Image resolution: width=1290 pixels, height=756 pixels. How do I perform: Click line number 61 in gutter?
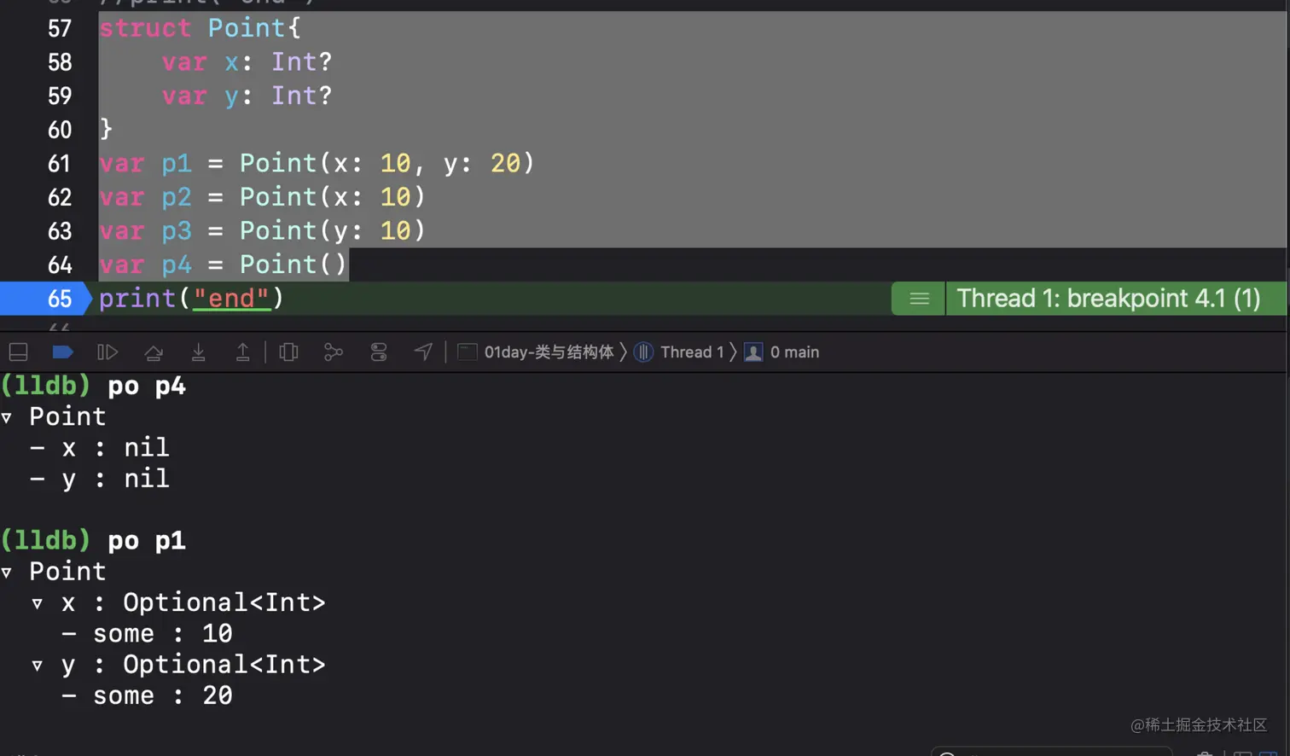point(60,163)
